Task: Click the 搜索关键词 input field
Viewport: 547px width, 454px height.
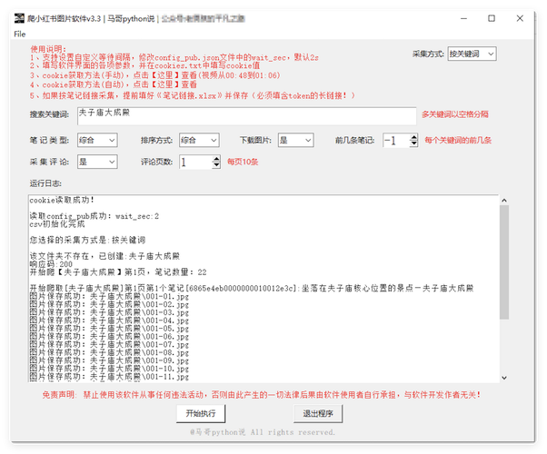Action: pos(244,114)
